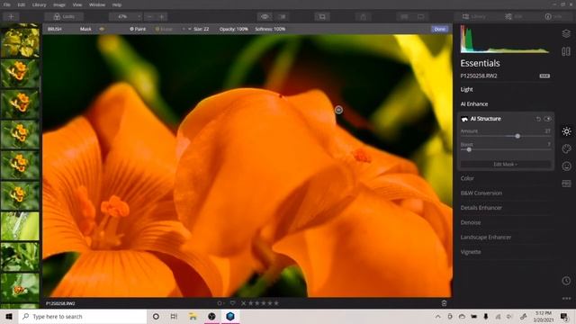Viewport: 576px width, 324px height.
Task: Open the Edit menu
Action: click(x=22, y=4)
